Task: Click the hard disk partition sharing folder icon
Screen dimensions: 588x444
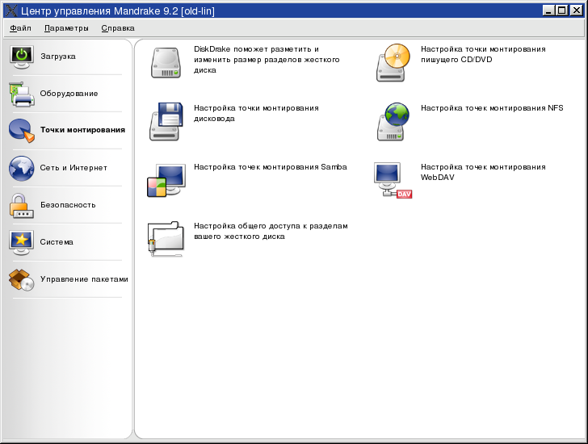Action: pyautogui.click(x=166, y=239)
